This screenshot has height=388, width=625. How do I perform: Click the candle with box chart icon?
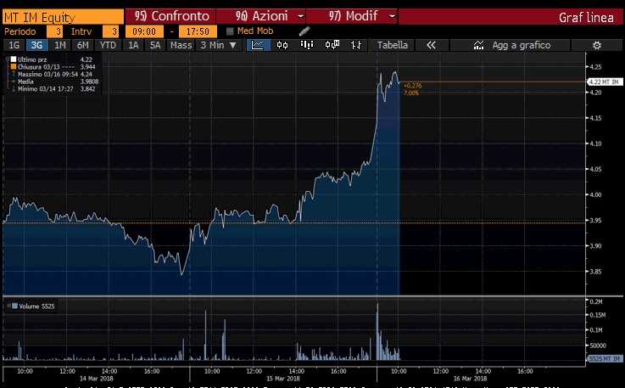pos(332,45)
